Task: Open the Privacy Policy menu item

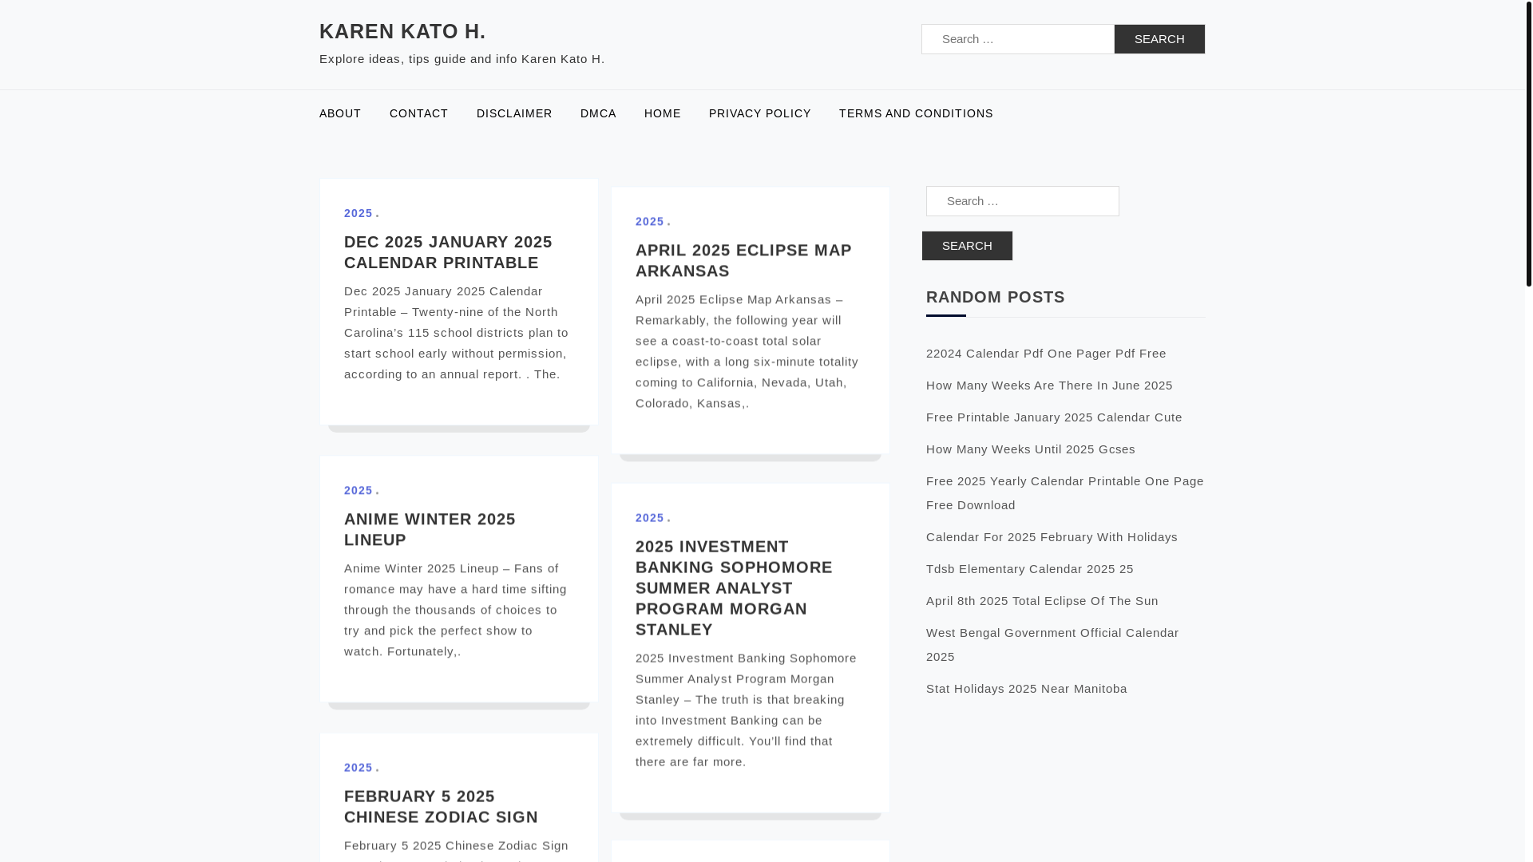Action: click(x=760, y=113)
